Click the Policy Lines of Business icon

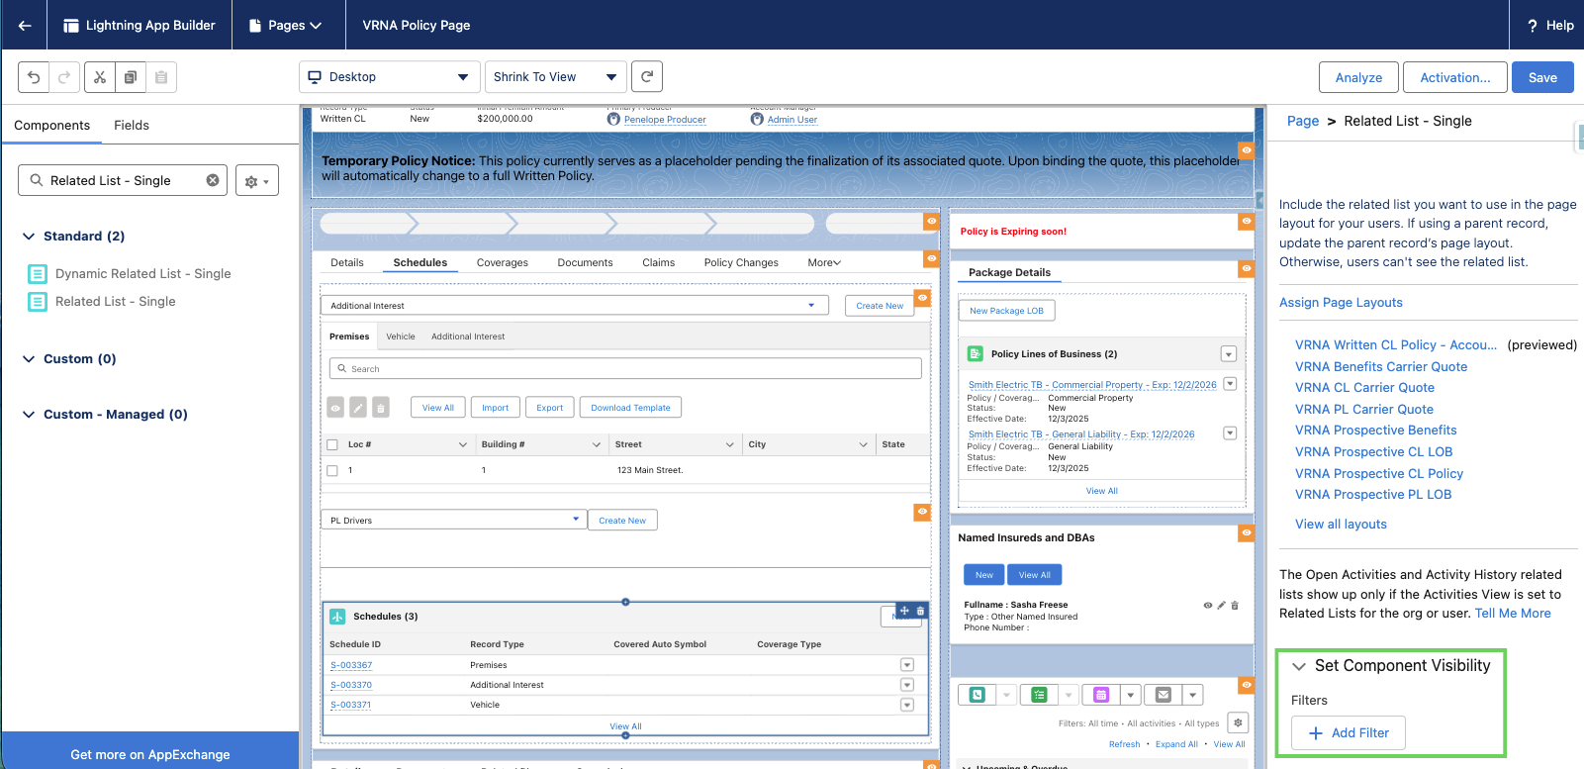[975, 354]
